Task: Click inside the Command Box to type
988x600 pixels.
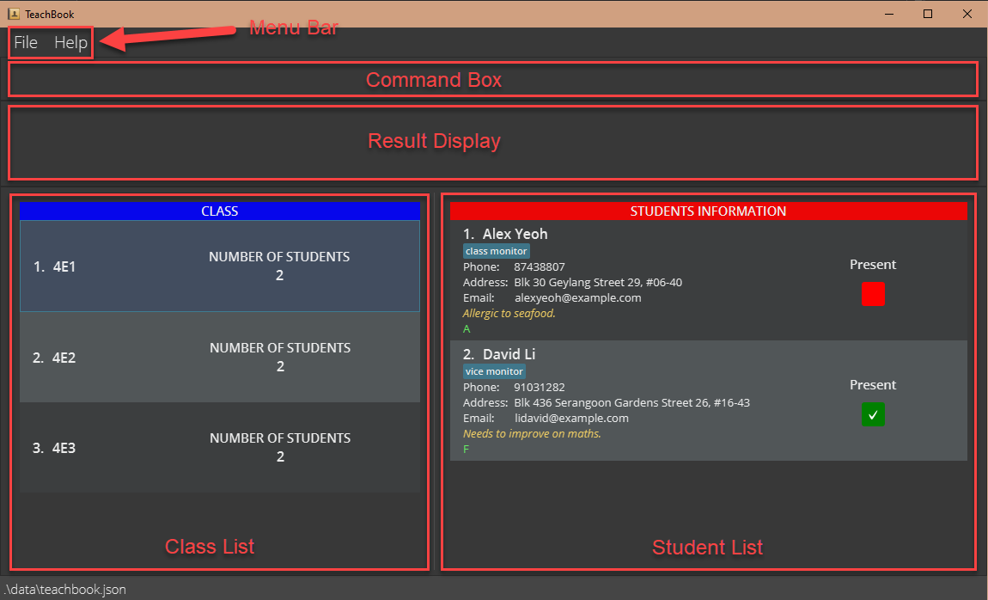Action: click(x=493, y=79)
